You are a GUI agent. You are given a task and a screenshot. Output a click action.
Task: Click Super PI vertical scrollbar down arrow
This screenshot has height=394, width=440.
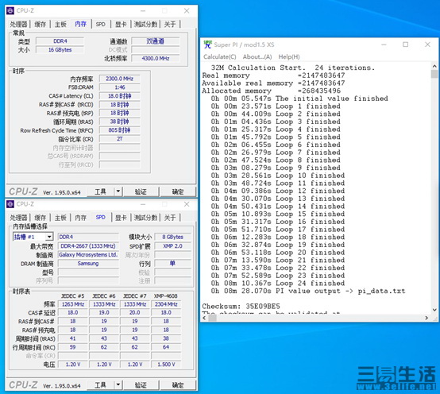(x=434, y=310)
